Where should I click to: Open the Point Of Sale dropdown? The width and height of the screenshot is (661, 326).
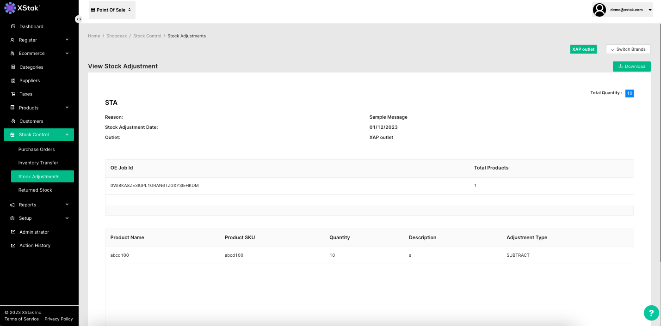pyautogui.click(x=111, y=10)
